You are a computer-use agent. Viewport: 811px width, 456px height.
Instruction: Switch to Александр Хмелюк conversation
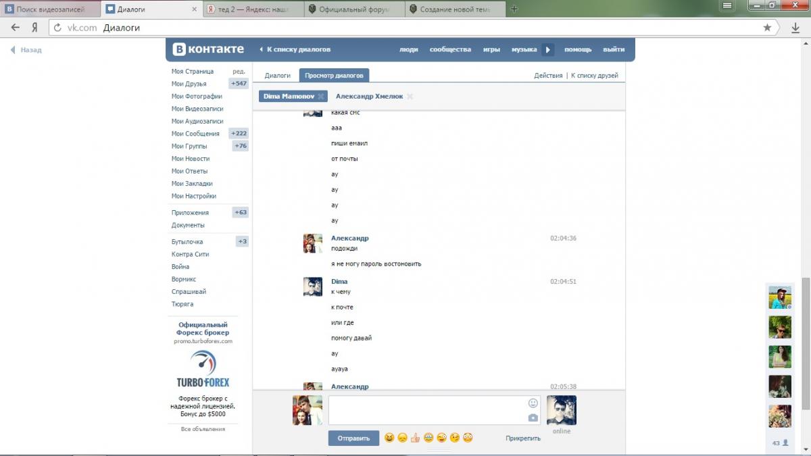pos(369,97)
